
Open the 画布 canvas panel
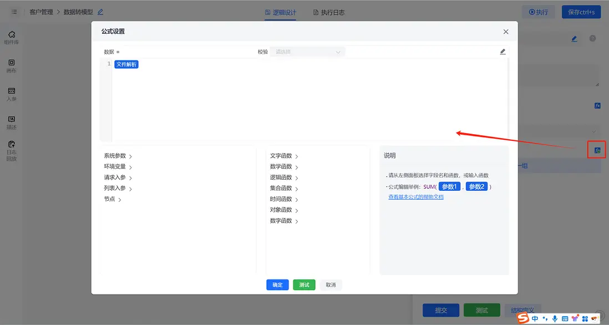pyautogui.click(x=11, y=66)
